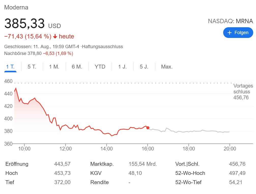
Task: Show the 1 M. chart range
Action: (54, 67)
